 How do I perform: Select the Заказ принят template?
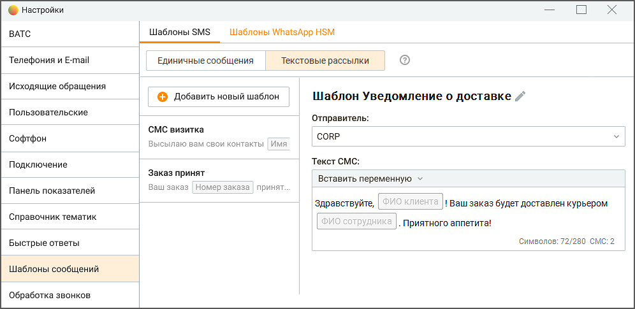click(x=219, y=180)
